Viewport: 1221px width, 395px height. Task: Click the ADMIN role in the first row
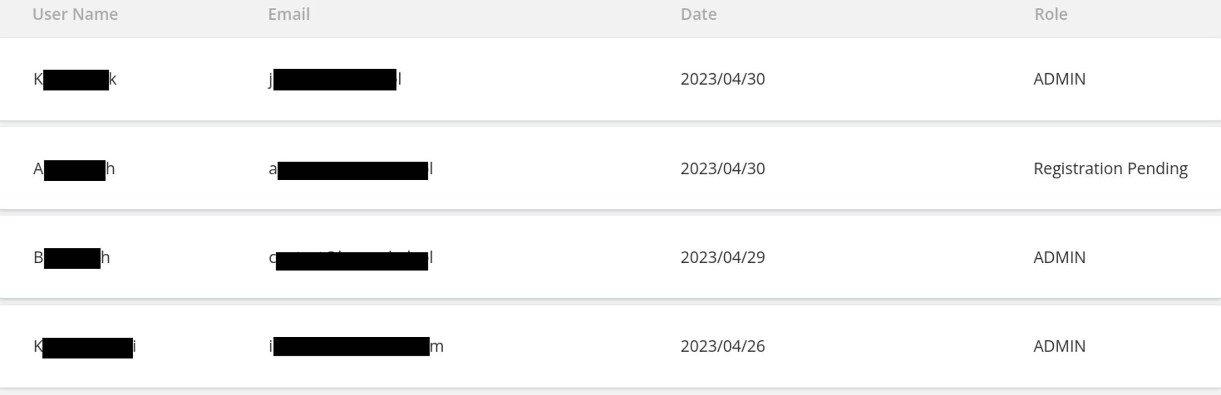(x=1059, y=79)
